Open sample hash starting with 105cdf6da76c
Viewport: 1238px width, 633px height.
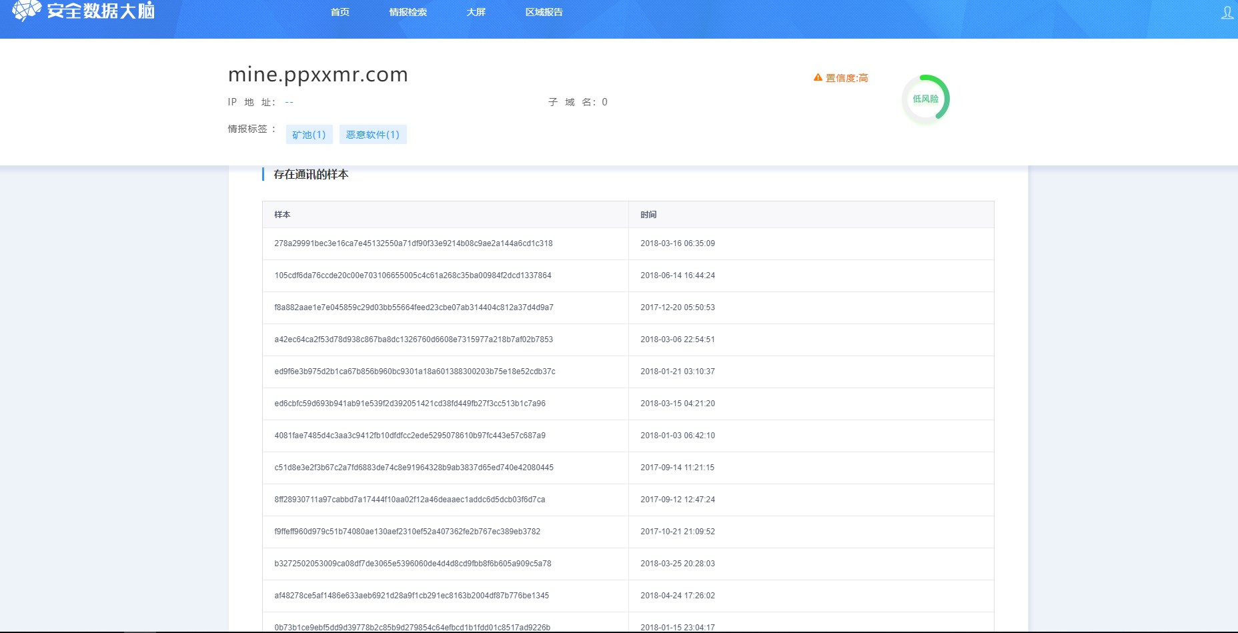click(413, 275)
